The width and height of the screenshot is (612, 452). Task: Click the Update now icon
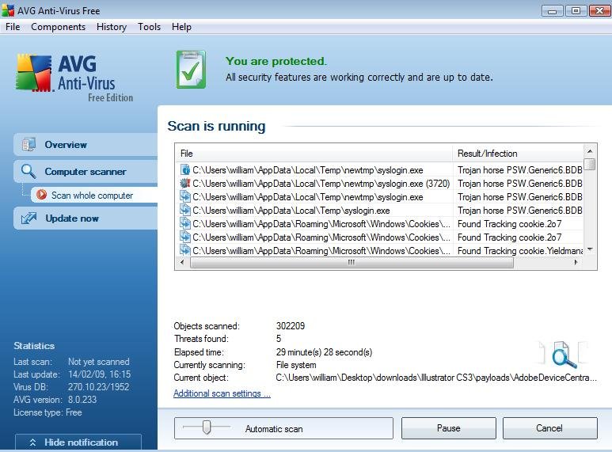click(x=29, y=218)
